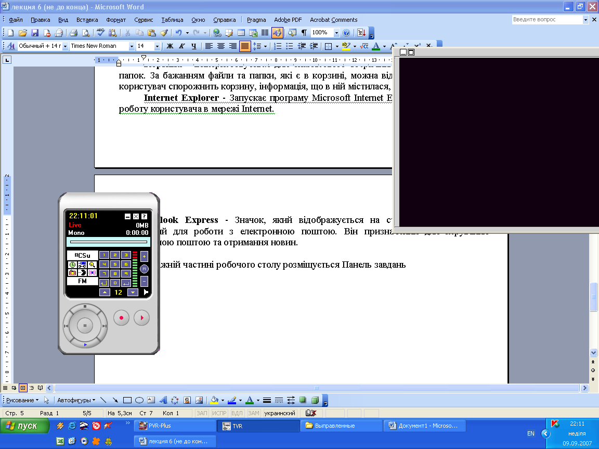The height and width of the screenshot is (449, 599).
Task: Open the Правка menu
Action: (41, 20)
